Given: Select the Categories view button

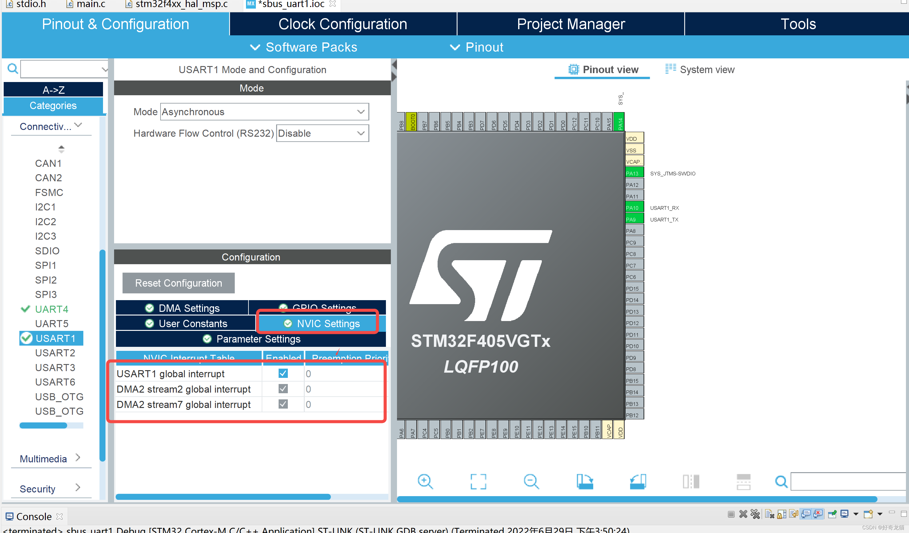Looking at the screenshot, I should pos(54,106).
